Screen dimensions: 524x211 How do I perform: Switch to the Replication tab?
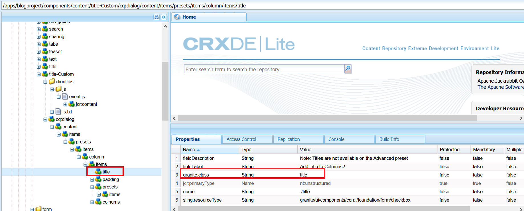[x=298, y=139]
